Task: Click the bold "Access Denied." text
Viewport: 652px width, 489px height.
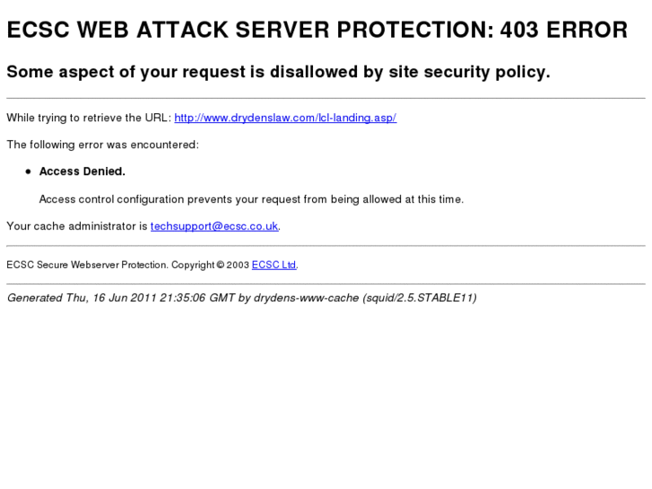Action: click(x=83, y=171)
